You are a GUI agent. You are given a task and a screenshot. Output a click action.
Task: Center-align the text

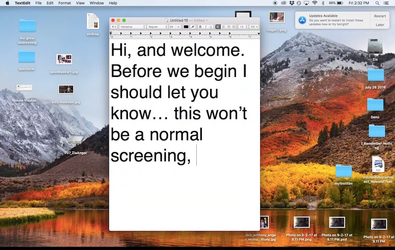coord(223,27)
